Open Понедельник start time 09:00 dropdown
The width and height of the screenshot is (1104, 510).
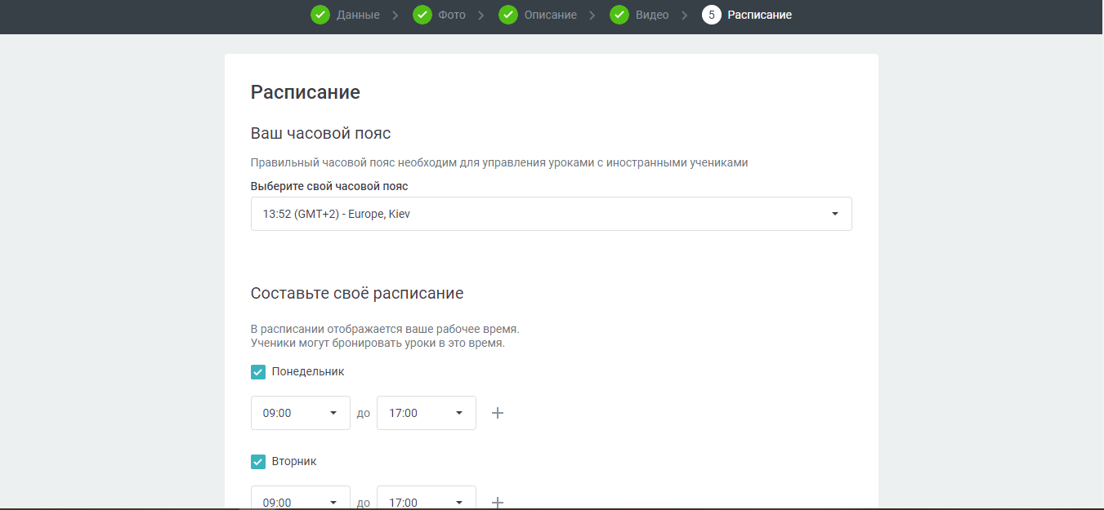click(301, 413)
